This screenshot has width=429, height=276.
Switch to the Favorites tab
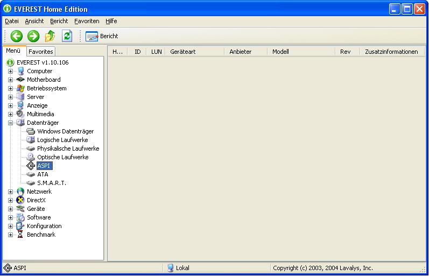coord(41,52)
